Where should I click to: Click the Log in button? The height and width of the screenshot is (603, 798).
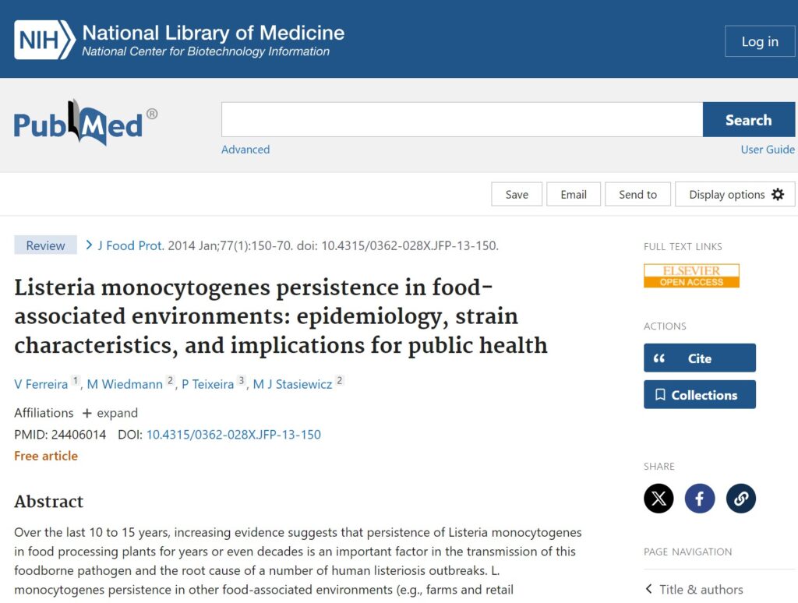(759, 41)
